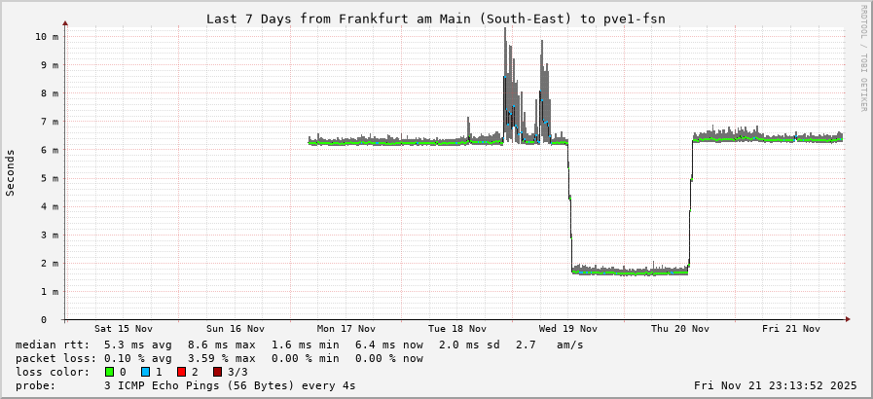Click the red arrow at the x-axis end

pos(847,319)
